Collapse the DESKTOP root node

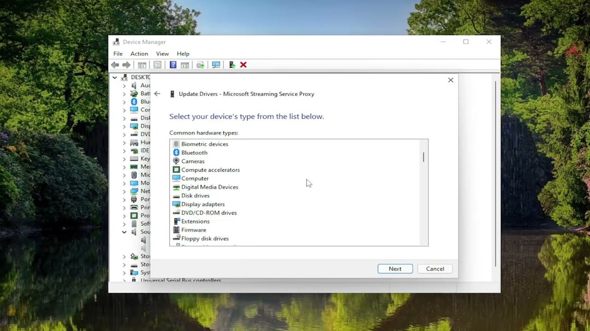click(114, 77)
